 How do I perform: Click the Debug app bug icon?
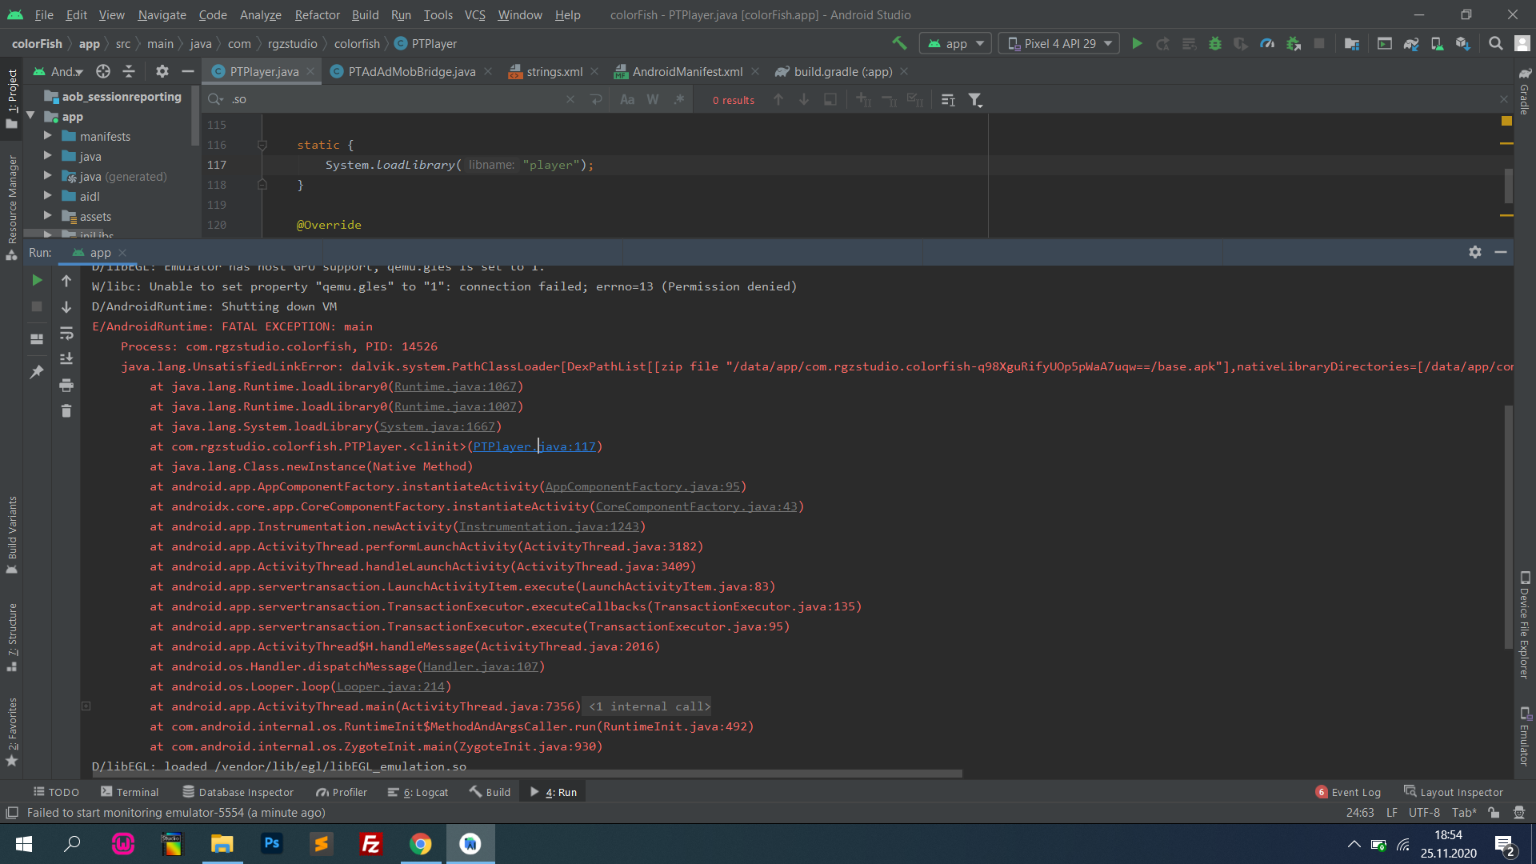point(1214,44)
